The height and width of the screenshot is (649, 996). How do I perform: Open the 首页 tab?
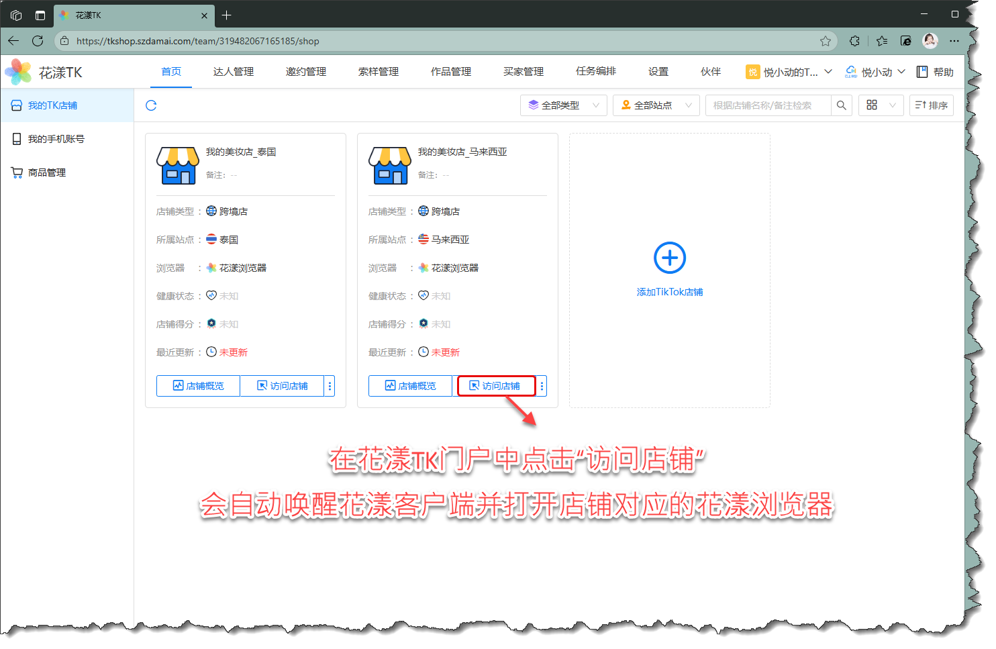coord(171,72)
